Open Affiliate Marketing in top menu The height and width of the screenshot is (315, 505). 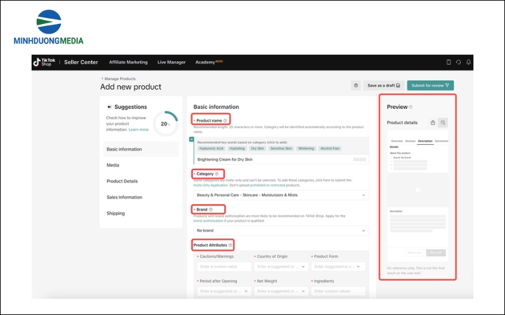coord(128,62)
